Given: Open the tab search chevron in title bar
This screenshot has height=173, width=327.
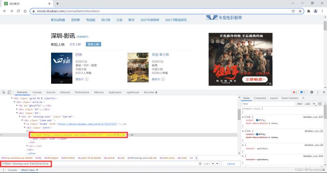Looking at the screenshot, I should pyautogui.click(x=293, y=3).
